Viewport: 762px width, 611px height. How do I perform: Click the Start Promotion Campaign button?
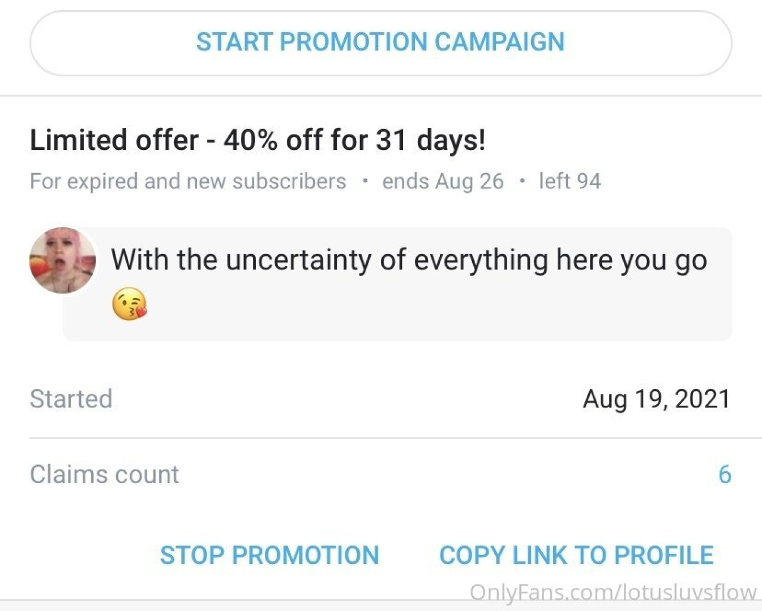(380, 42)
